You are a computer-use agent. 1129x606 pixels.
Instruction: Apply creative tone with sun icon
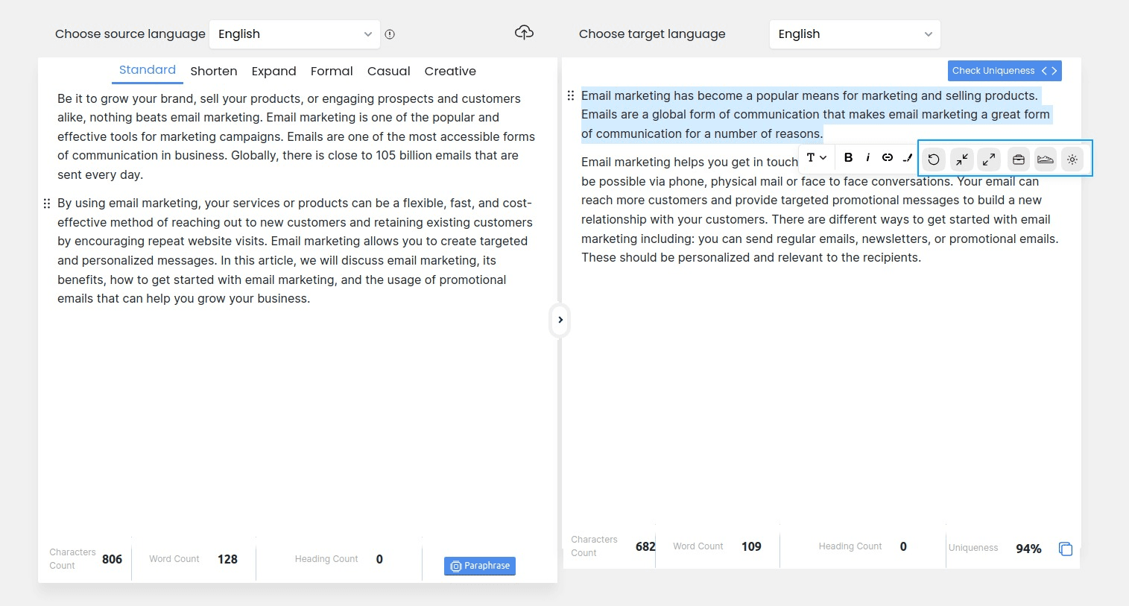(x=1072, y=160)
